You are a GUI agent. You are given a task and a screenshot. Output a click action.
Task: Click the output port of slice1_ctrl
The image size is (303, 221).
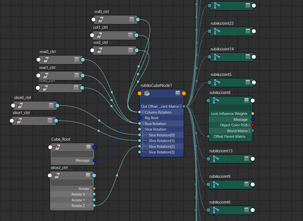pos(56,121)
